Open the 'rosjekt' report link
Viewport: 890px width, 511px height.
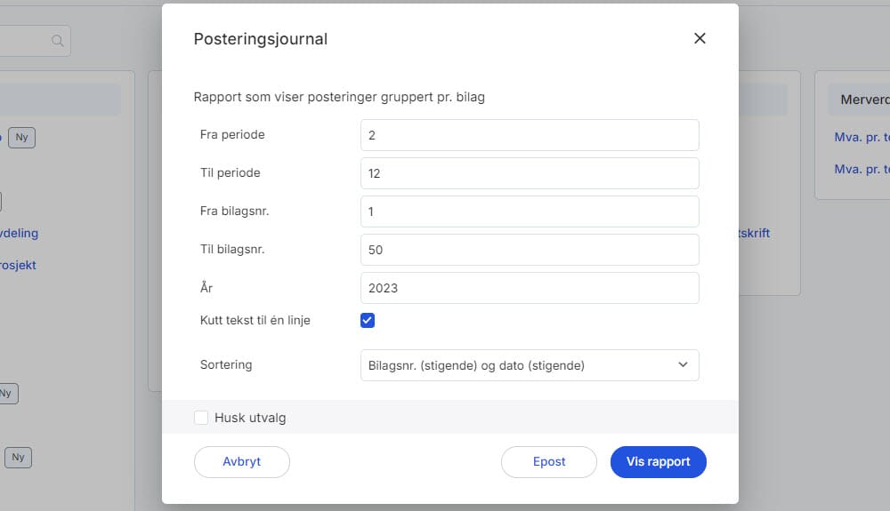[x=18, y=265]
